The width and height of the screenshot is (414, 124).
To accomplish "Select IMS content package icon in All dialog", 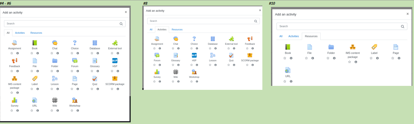I will pyautogui.click(x=15, y=79).
